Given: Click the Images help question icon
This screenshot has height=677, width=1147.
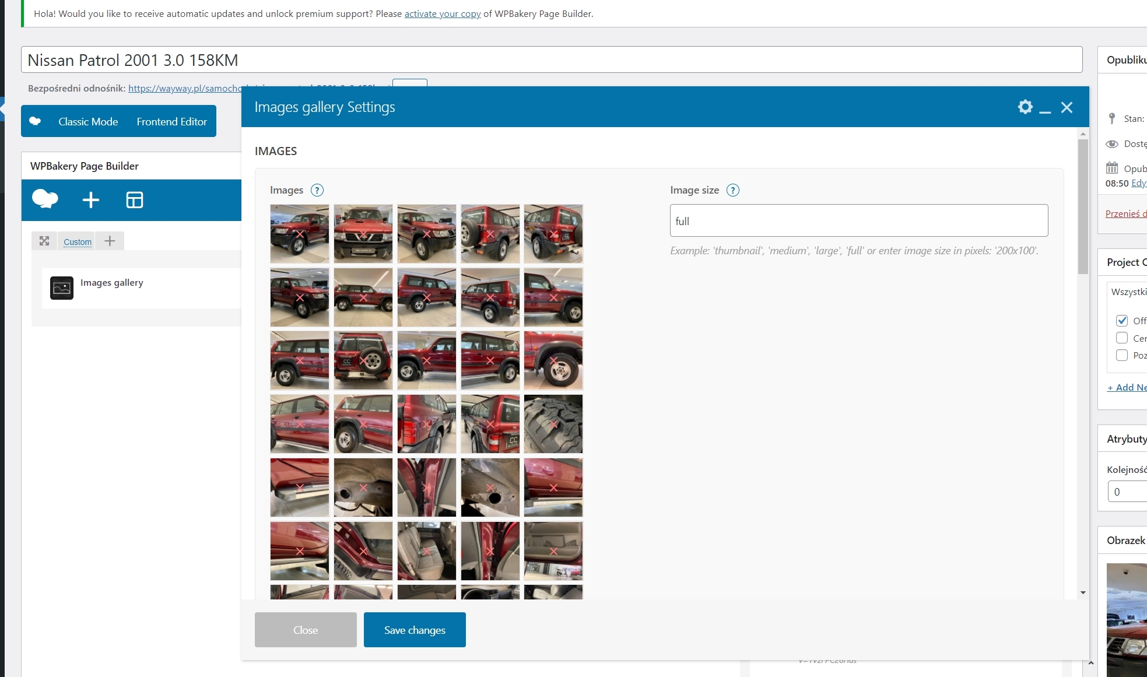Looking at the screenshot, I should [317, 190].
